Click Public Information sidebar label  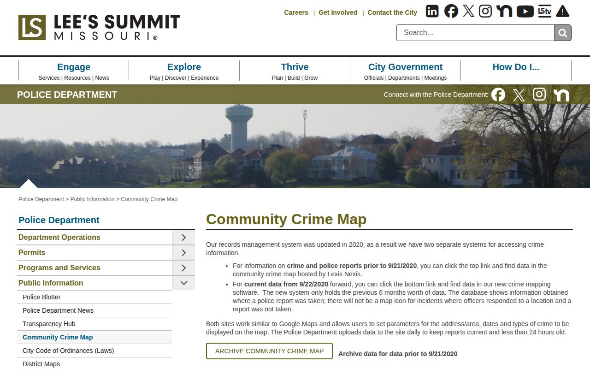pos(51,283)
